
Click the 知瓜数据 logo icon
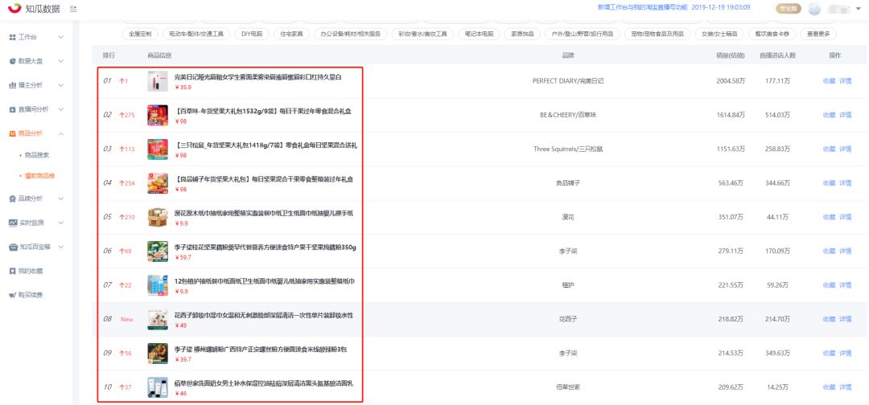[15, 8]
